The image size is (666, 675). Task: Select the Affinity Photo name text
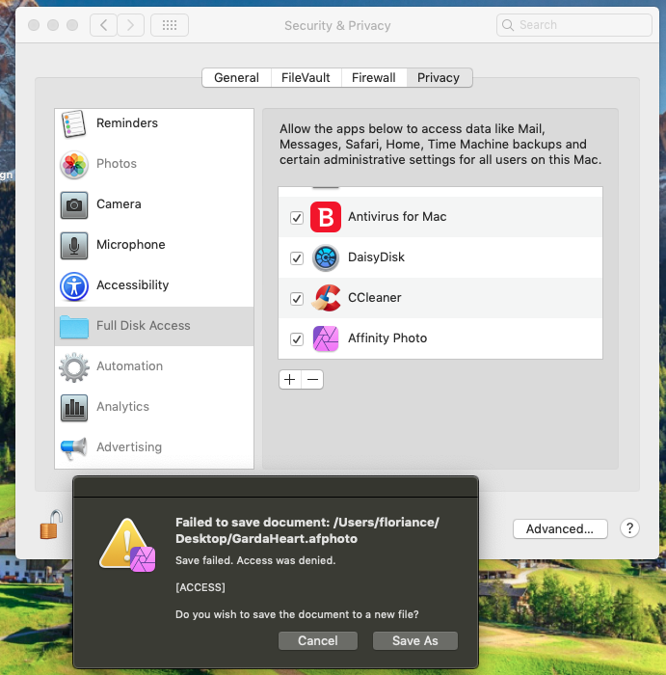pos(387,337)
